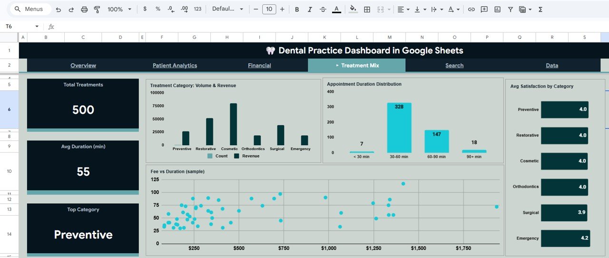609x258 pixels.
Task: Insert a link
Action: 471,9
